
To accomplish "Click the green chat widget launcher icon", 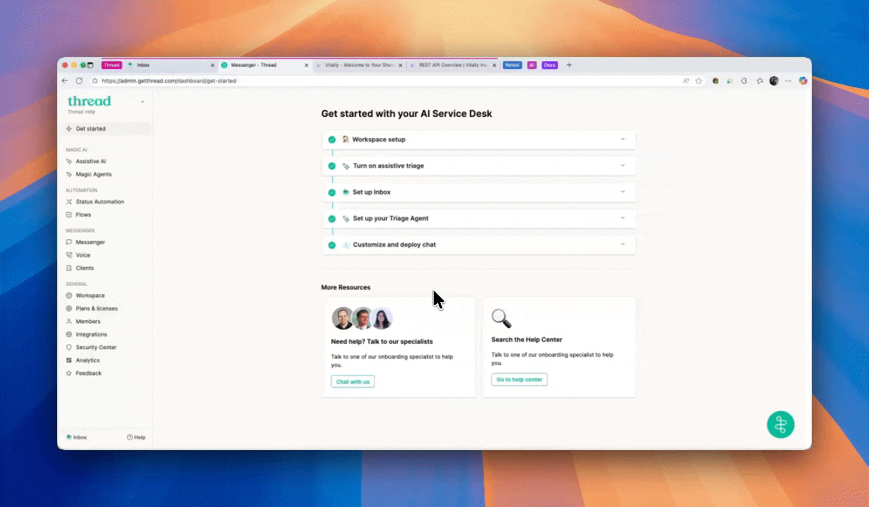I will (780, 425).
